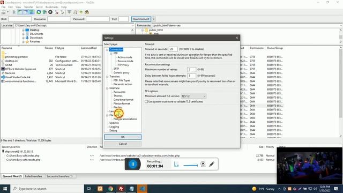This screenshot has height=193, width=343.
Task: Switch to Successful transfers (1) tab
Action: click(59, 176)
